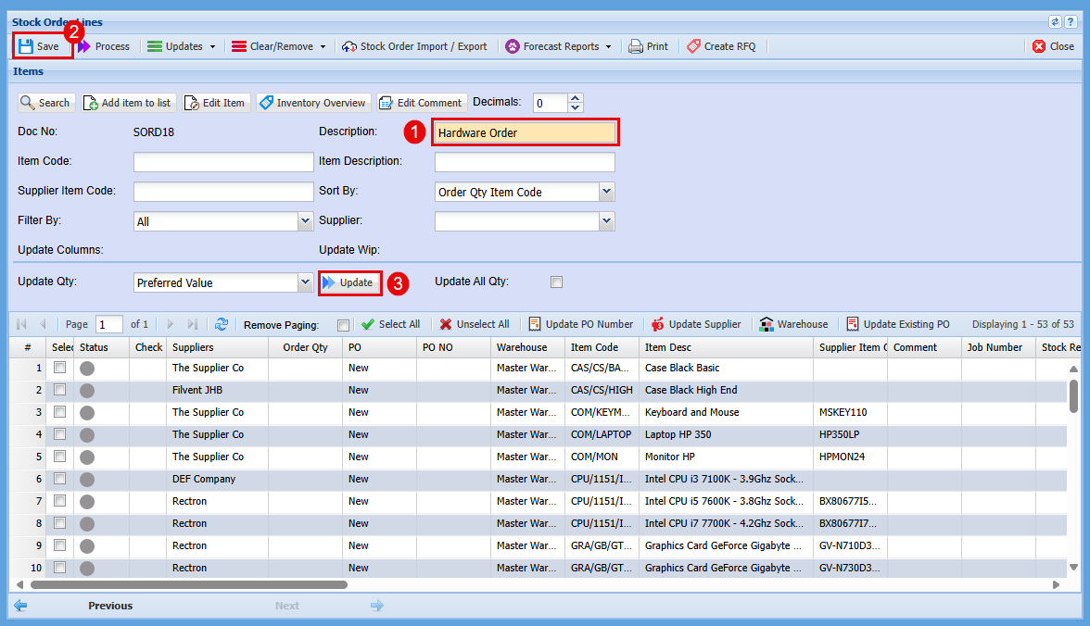Click the Decimals up stepper arrow
Image resolution: width=1090 pixels, height=626 pixels.
coord(576,98)
